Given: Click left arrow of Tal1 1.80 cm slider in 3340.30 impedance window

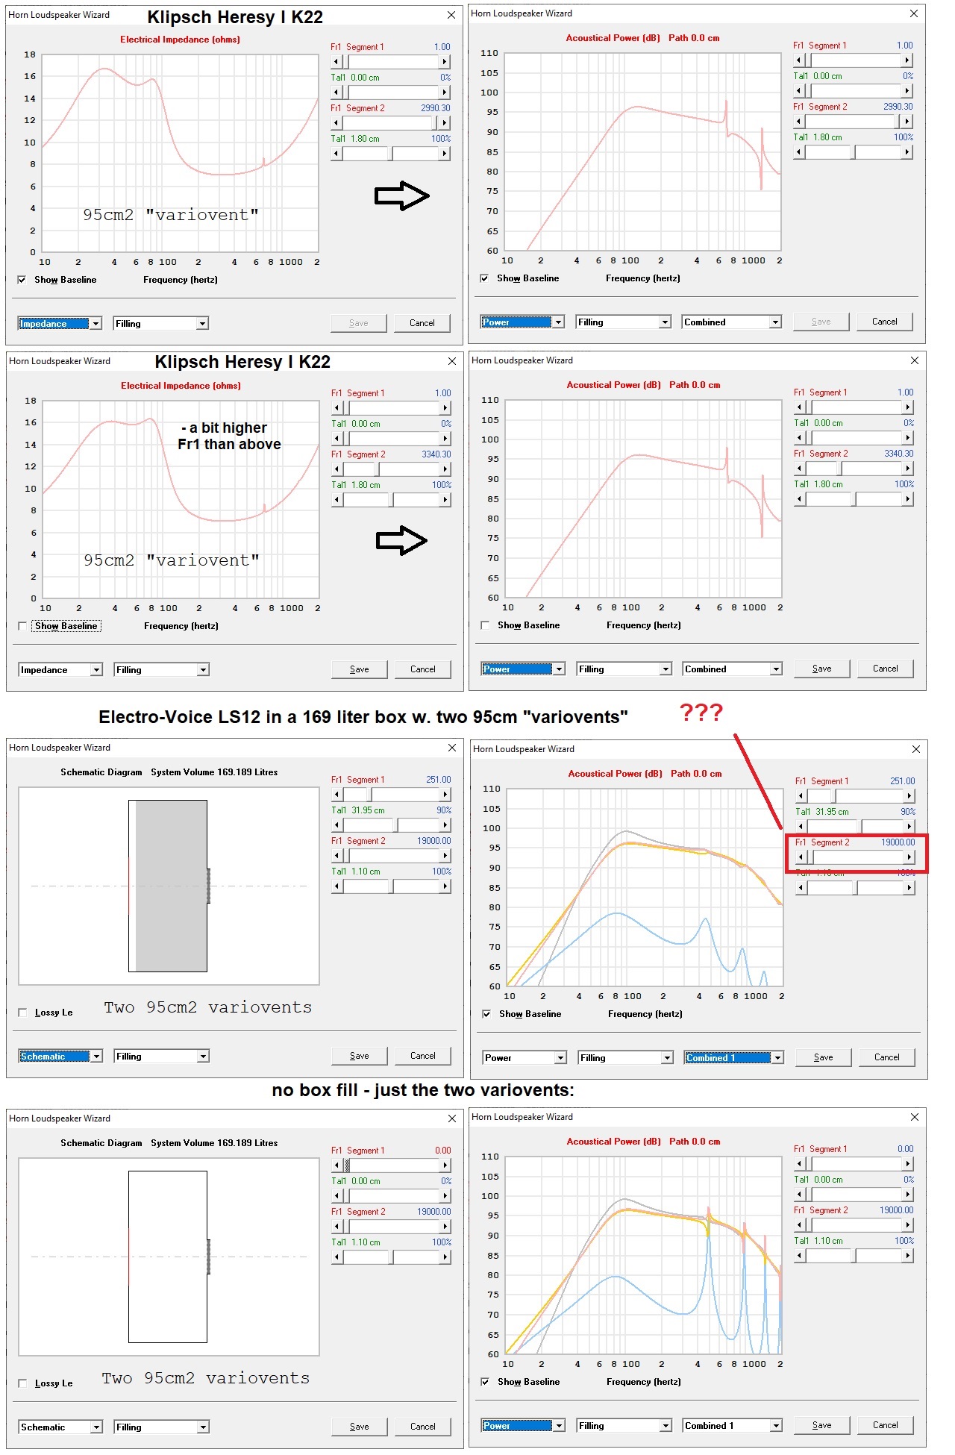Looking at the screenshot, I should coord(337,500).
